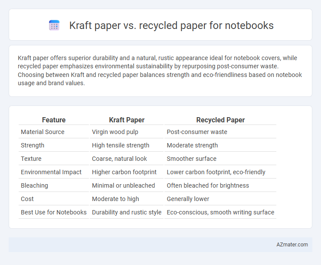Click the 'Moderate strength' cell
321x265 pixels.
pyautogui.click(x=192, y=145)
